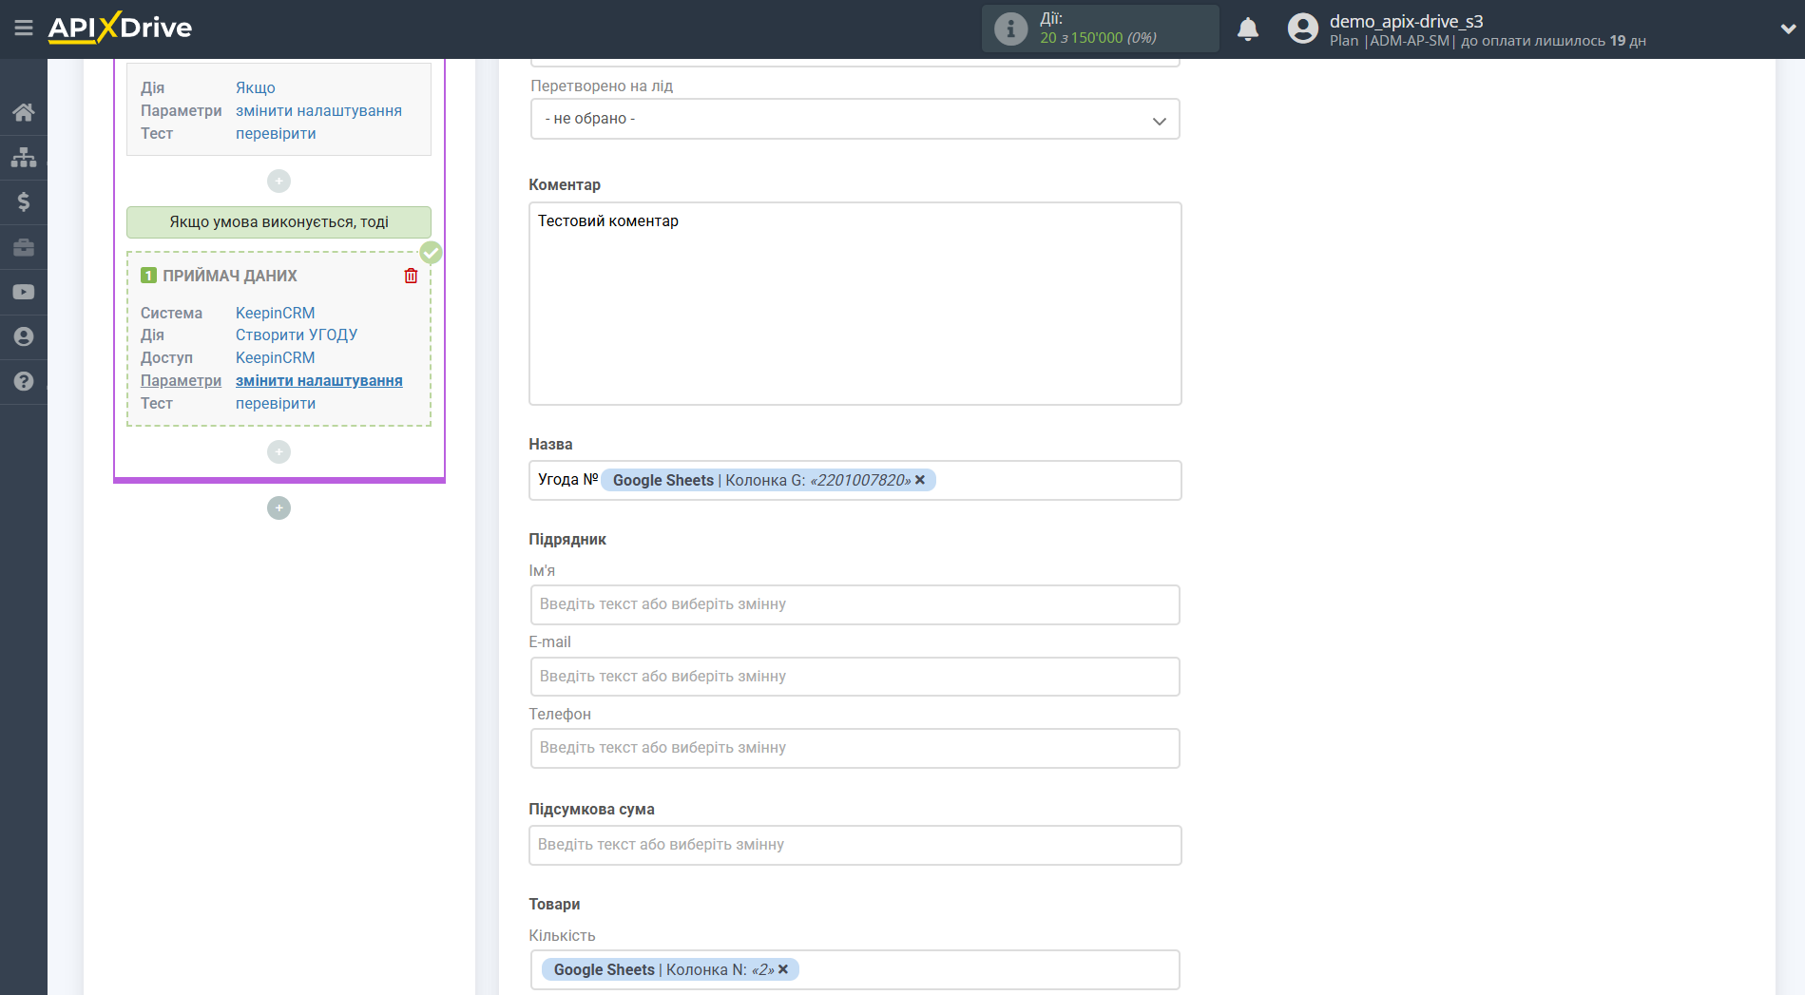Click 'Якщо' action link

pos(256,87)
